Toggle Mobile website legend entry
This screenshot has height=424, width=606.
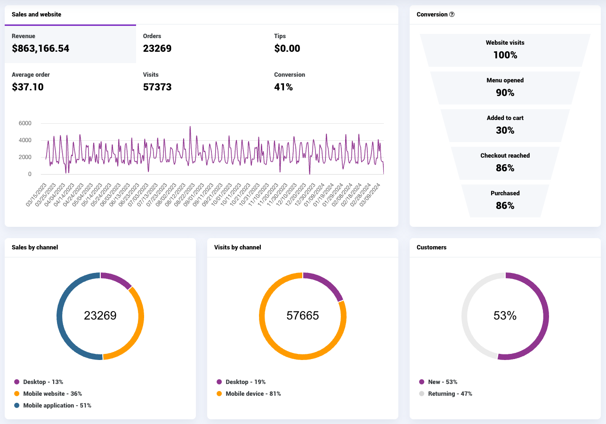(48, 394)
